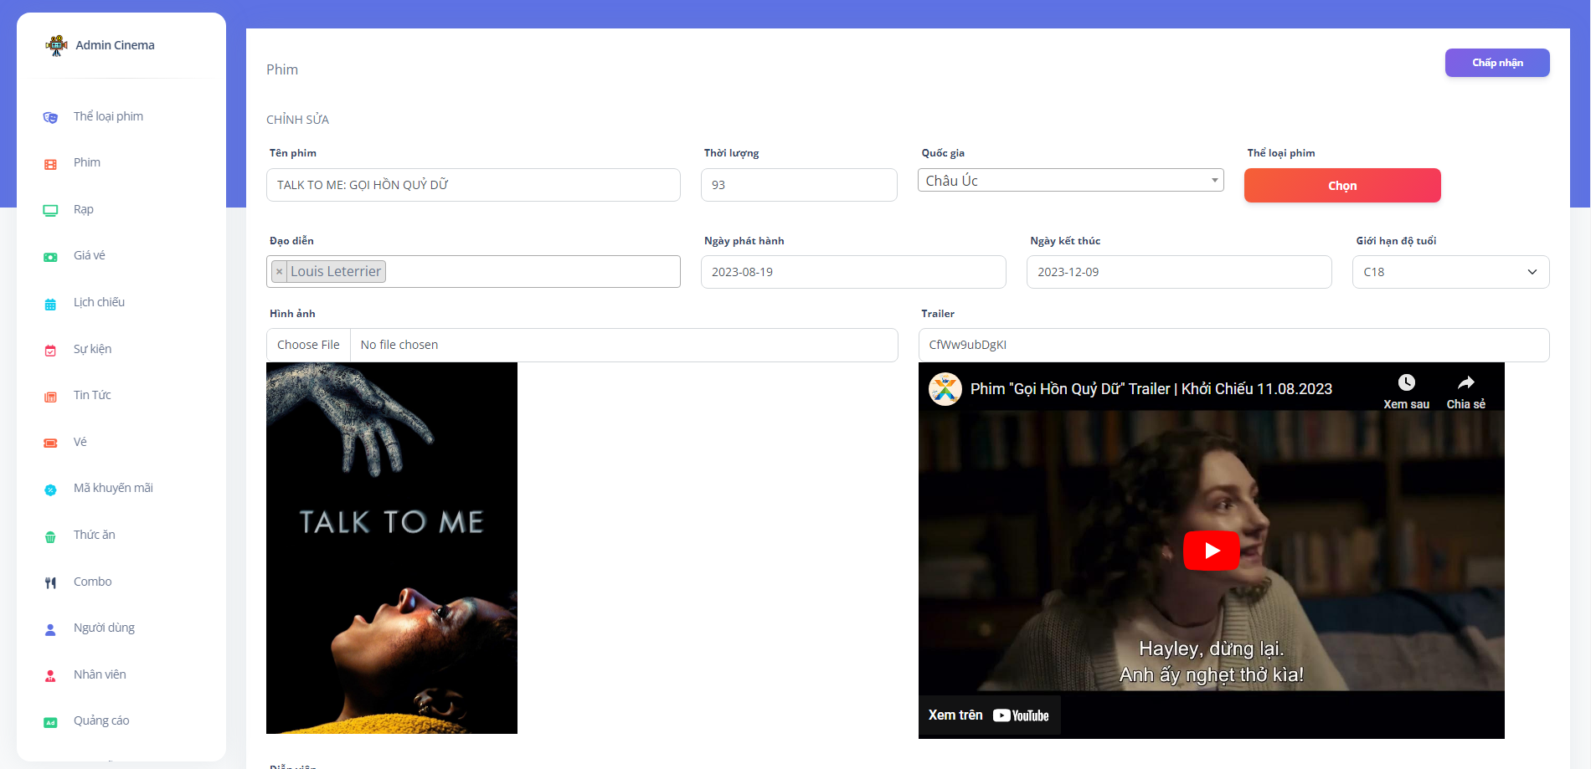Click the Admin Cinema brand text
The height and width of the screenshot is (769, 1591).
pos(115,45)
